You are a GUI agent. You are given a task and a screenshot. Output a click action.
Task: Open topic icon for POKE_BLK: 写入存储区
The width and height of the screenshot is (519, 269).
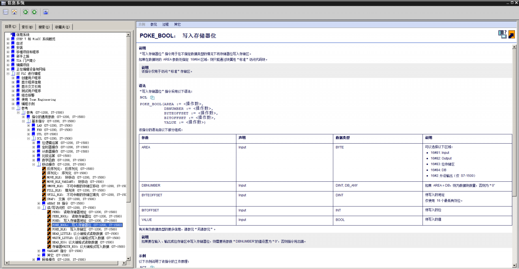click(x=49, y=229)
